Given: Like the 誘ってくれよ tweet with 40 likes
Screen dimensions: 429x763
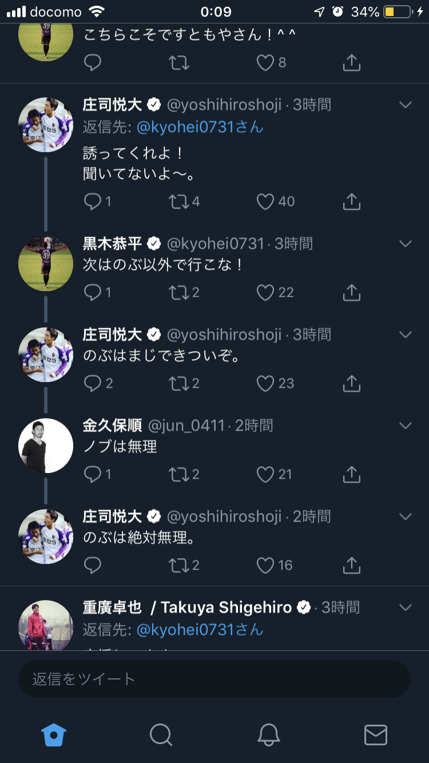Looking at the screenshot, I should [x=265, y=201].
